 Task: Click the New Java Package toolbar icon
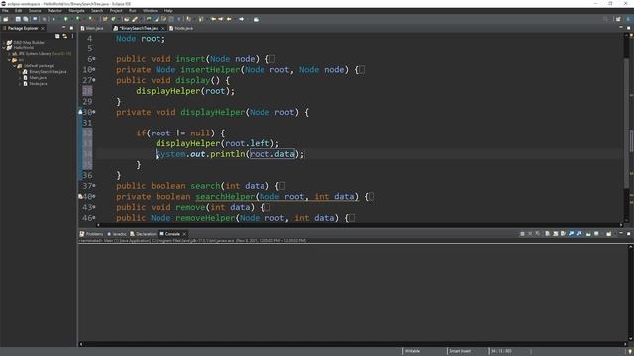[x=105, y=19]
